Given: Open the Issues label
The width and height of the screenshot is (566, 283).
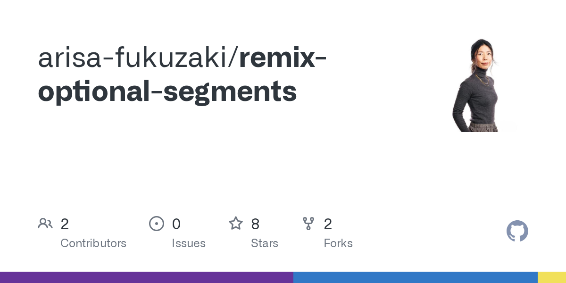Looking at the screenshot, I should (189, 243).
